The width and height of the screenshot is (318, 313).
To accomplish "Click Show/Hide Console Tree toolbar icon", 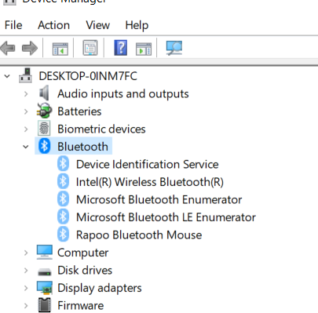I will click(x=60, y=49).
